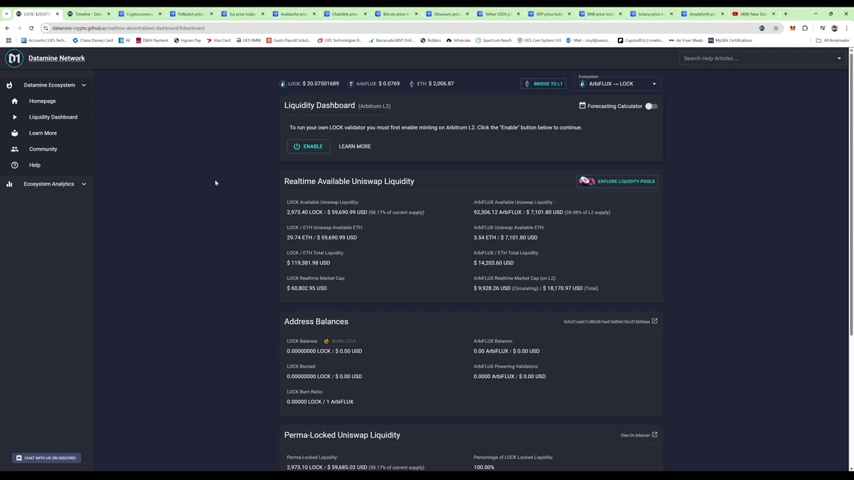This screenshot has height=480, width=854.
Task: Click CHAT WITH US ON DISCORD button
Action: coord(47,458)
